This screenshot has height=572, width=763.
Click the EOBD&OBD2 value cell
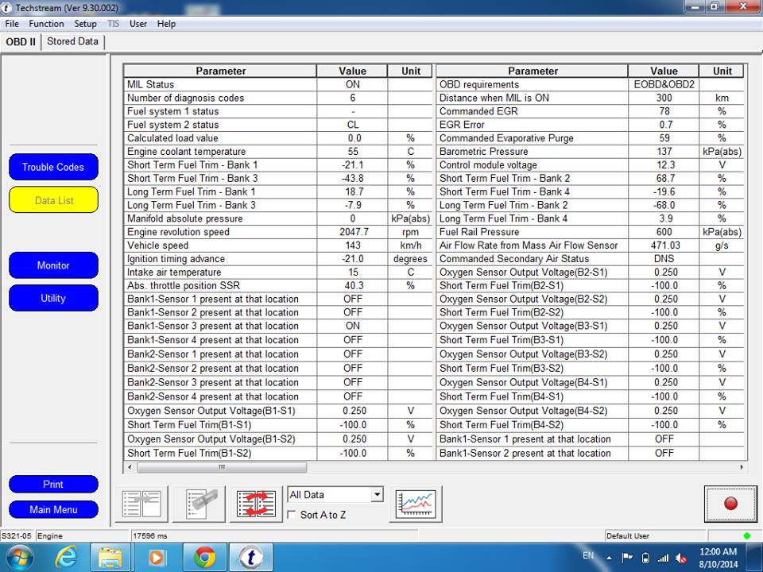(x=664, y=84)
